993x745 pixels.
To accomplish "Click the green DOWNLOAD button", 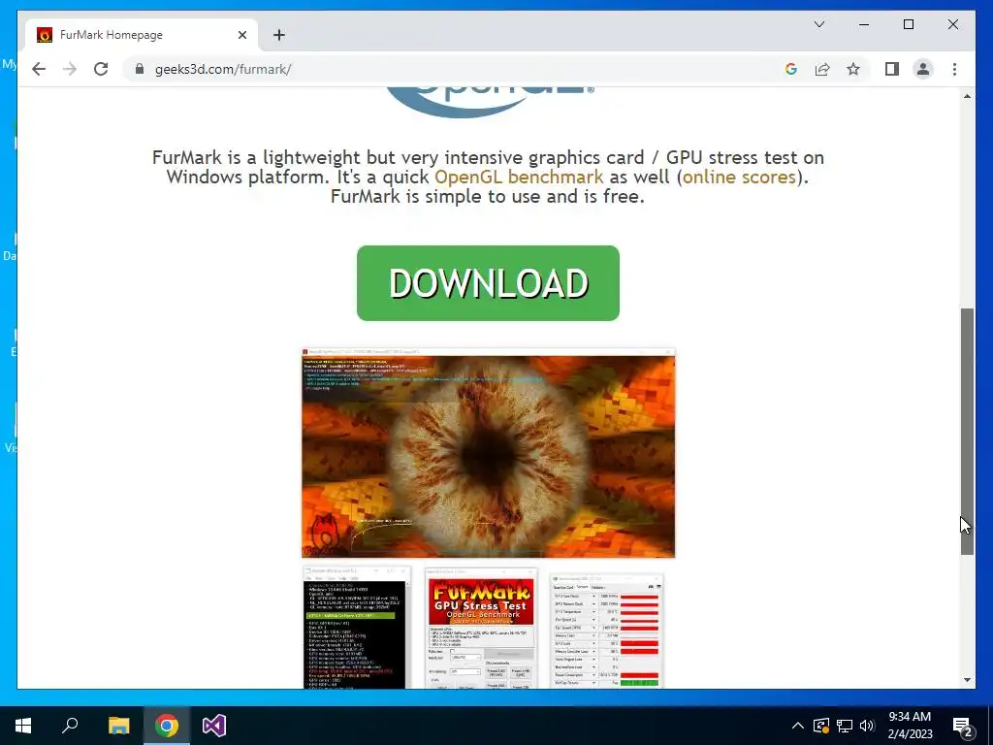I will pyautogui.click(x=489, y=283).
